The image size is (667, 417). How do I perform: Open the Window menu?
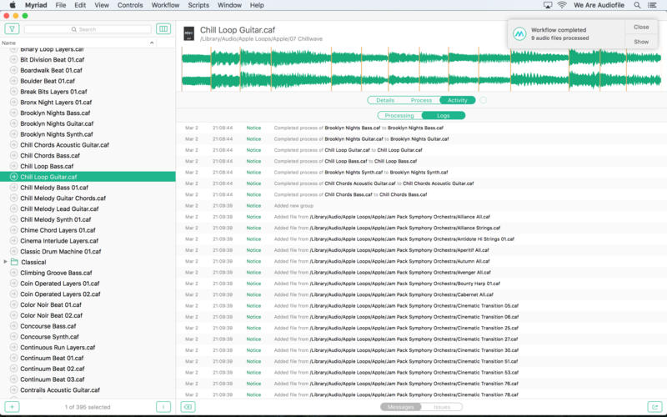229,5
